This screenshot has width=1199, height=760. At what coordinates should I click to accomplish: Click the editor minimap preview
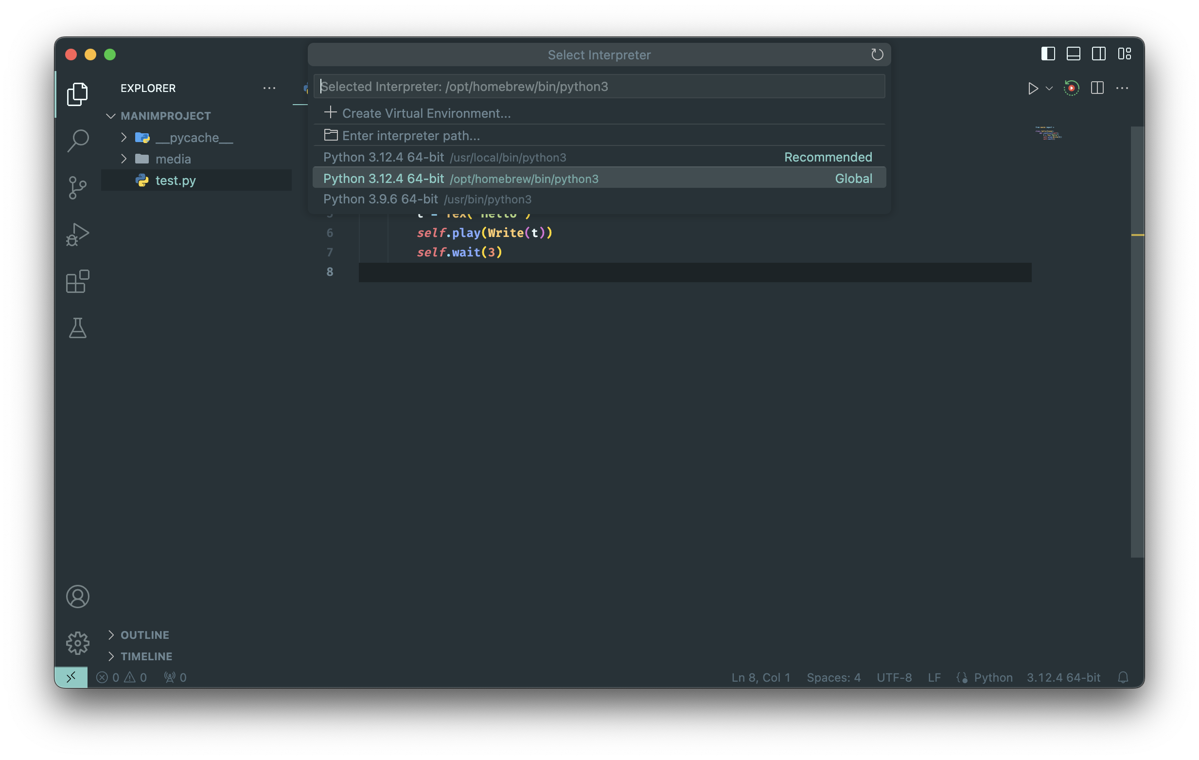pyautogui.click(x=1048, y=134)
